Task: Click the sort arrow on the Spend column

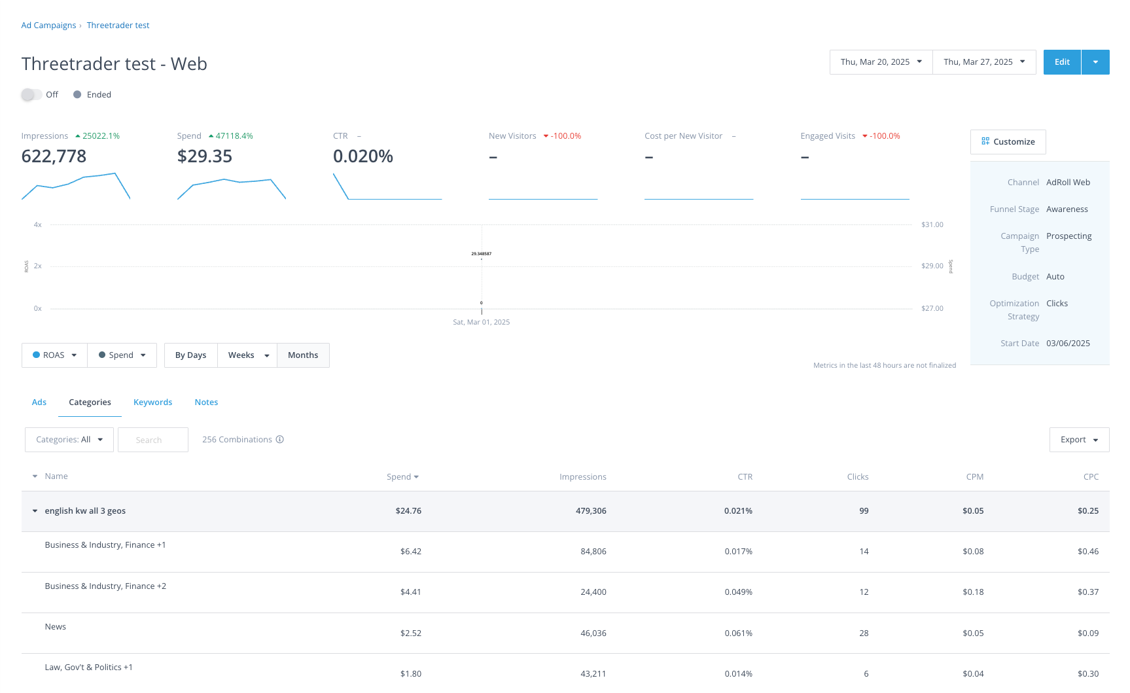Action: click(417, 476)
